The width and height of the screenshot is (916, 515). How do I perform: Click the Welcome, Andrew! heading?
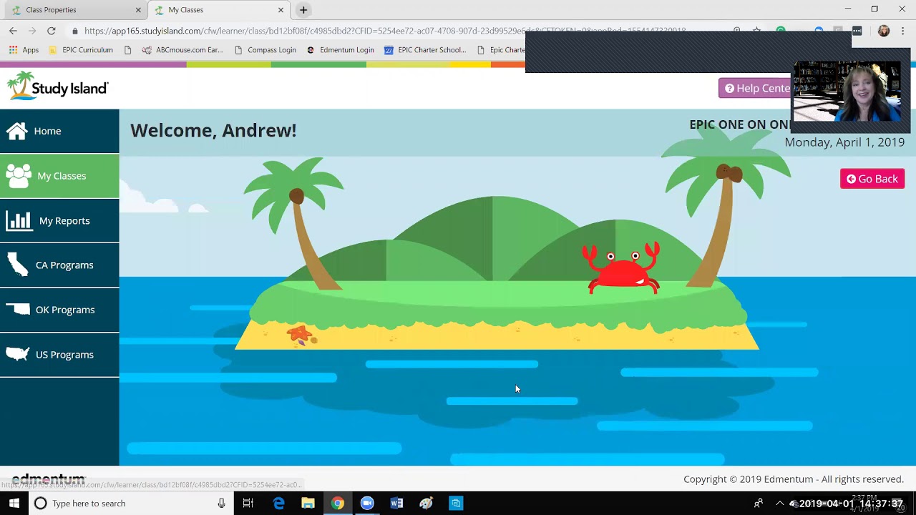213,130
